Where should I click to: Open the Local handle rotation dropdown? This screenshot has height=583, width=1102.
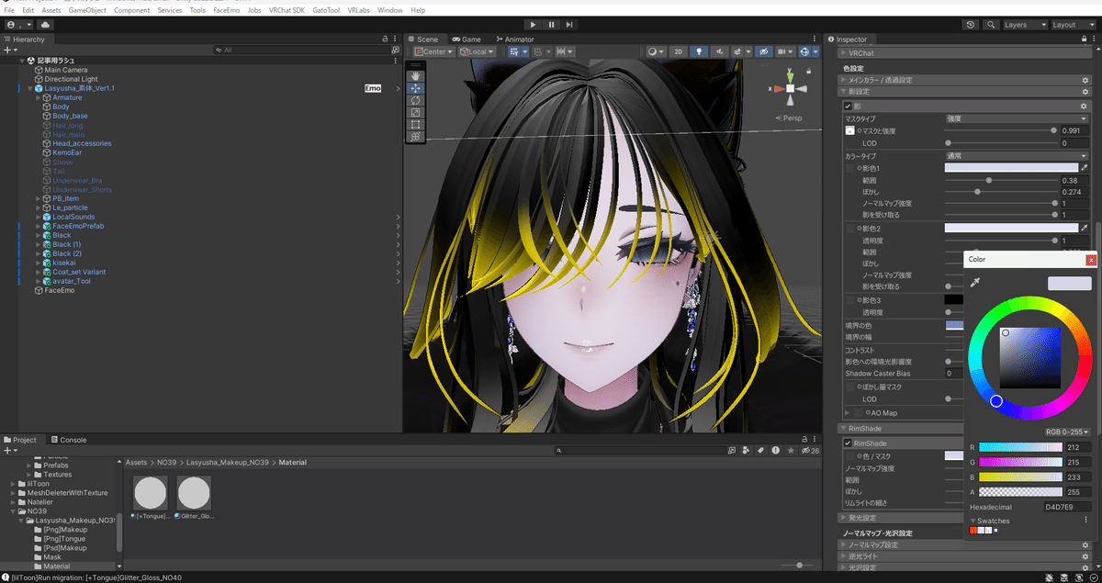point(478,52)
